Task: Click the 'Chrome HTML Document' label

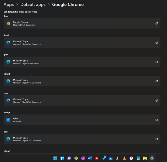Action: pos(24,25)
